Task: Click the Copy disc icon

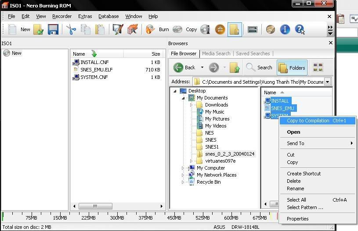Action: pyautogui.click(x=177, y=30)
